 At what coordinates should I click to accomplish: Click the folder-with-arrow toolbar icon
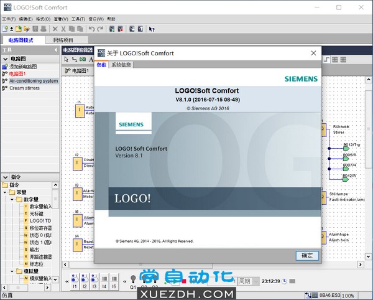(27, 29)
